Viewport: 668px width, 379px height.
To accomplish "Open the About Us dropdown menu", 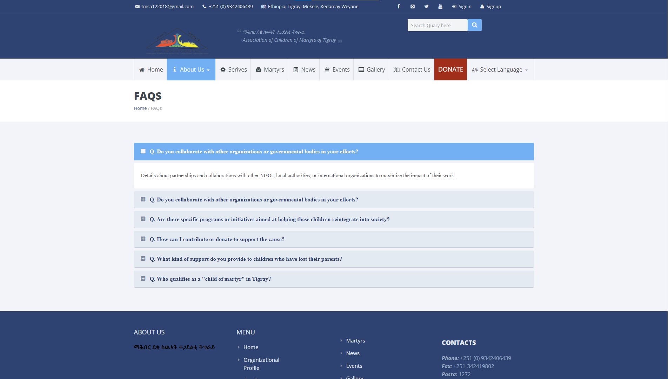I will point(191,69).
